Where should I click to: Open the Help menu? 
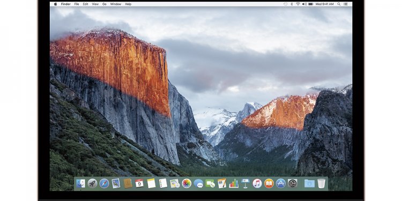coord(128,4)
